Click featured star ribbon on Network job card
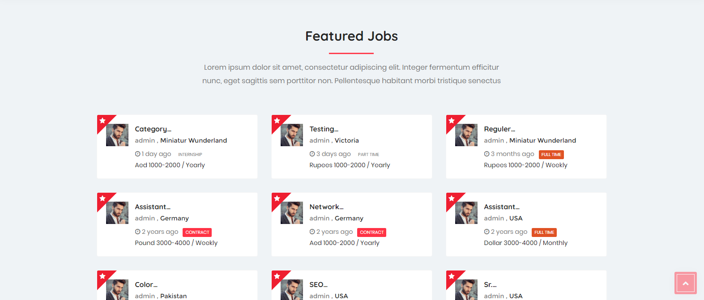 [278, 199]
